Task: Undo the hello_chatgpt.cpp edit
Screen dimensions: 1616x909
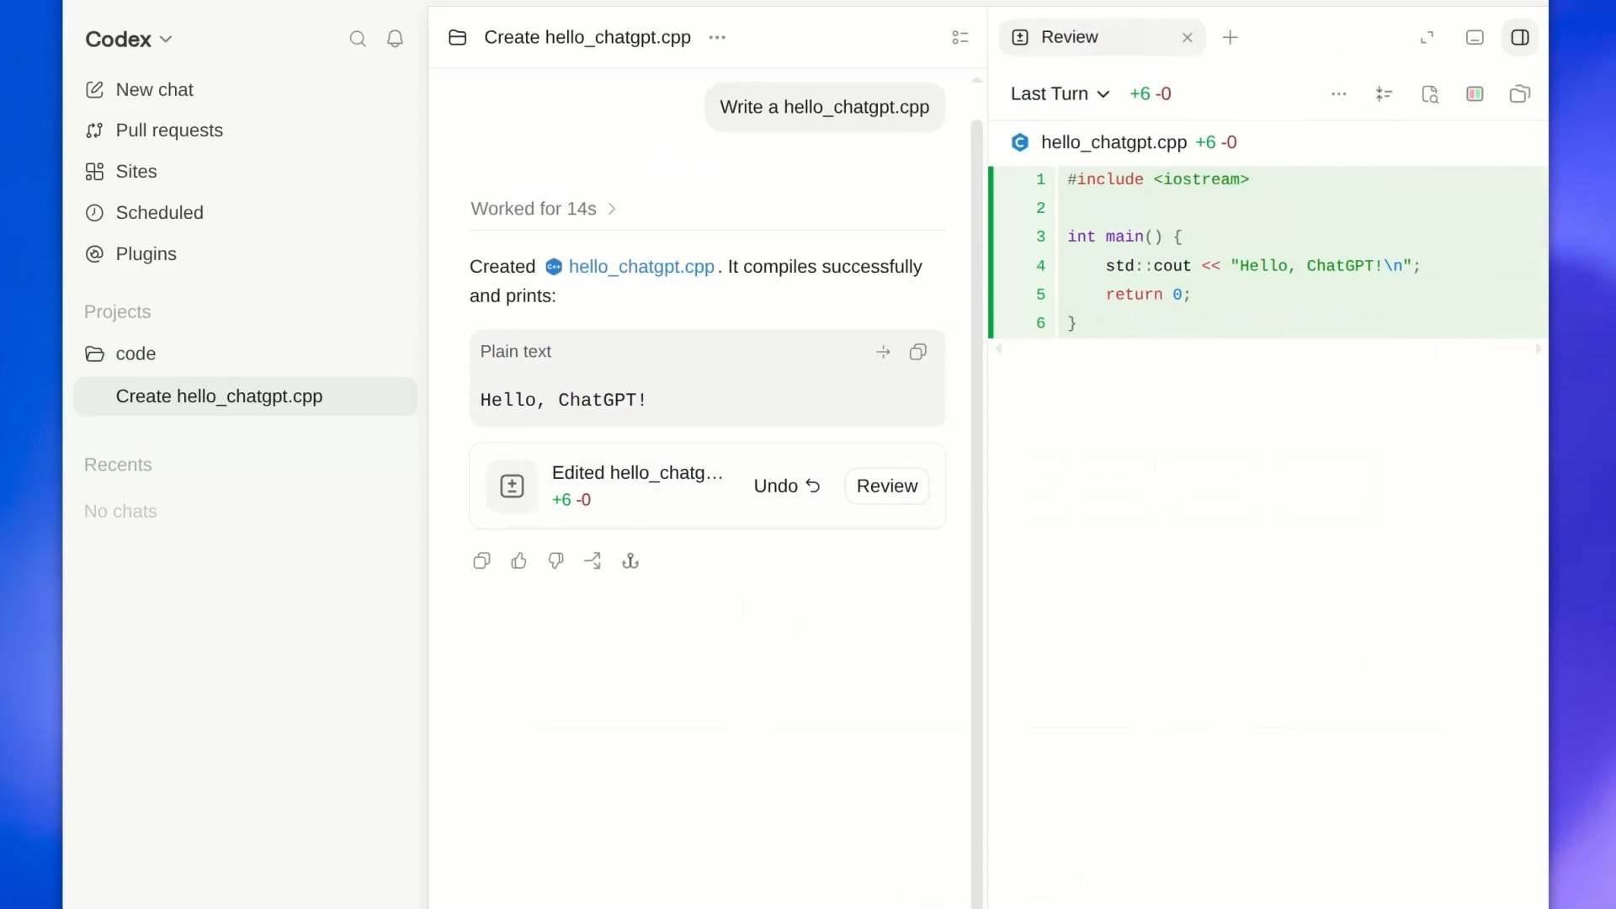Action: tap(787, 486)
